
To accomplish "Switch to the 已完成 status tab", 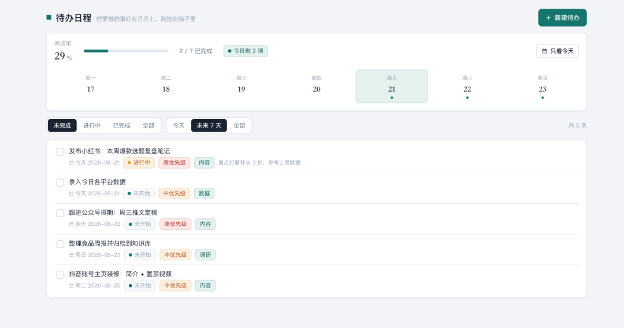I will click(x=121, y=126).
